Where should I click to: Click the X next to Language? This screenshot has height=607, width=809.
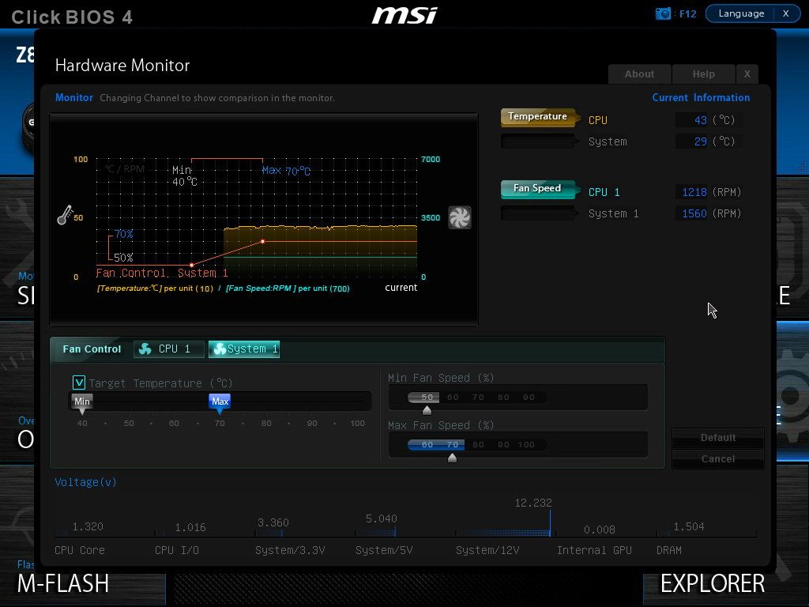[786, 13]
